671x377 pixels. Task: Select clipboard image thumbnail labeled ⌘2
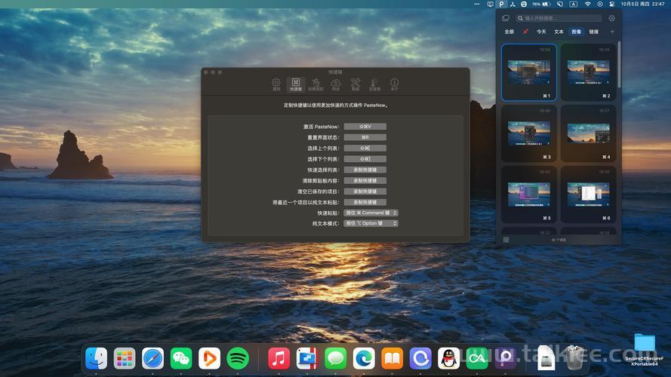(588, 72)
